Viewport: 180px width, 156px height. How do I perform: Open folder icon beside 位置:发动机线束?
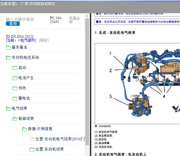click(32, 149)
